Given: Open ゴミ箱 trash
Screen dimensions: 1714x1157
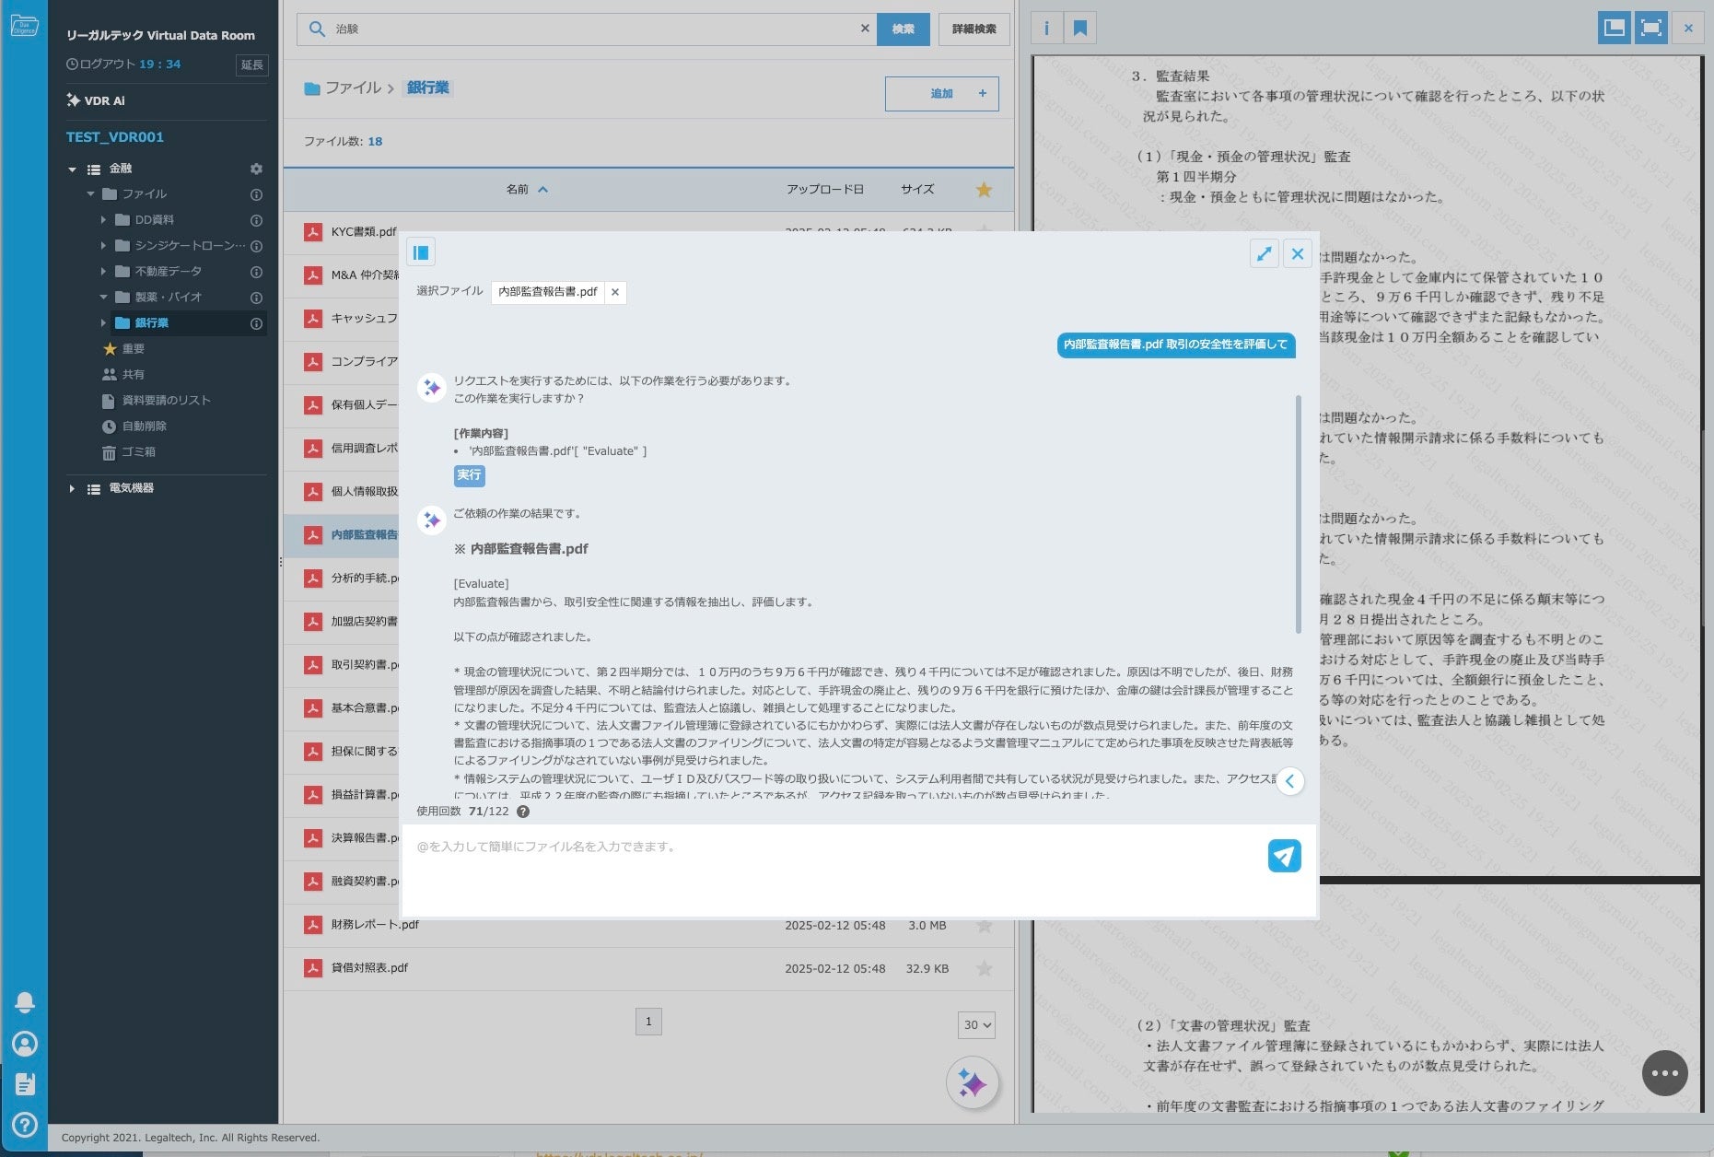Looking at the screenshot, I should click(138, 452).
